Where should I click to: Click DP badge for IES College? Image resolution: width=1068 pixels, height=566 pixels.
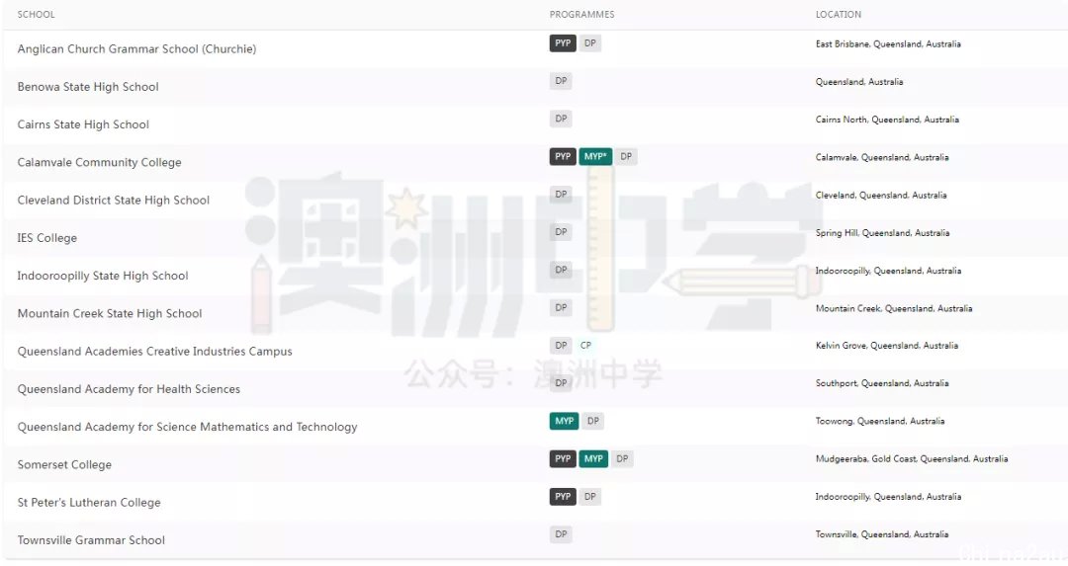(x=561, y=232)
